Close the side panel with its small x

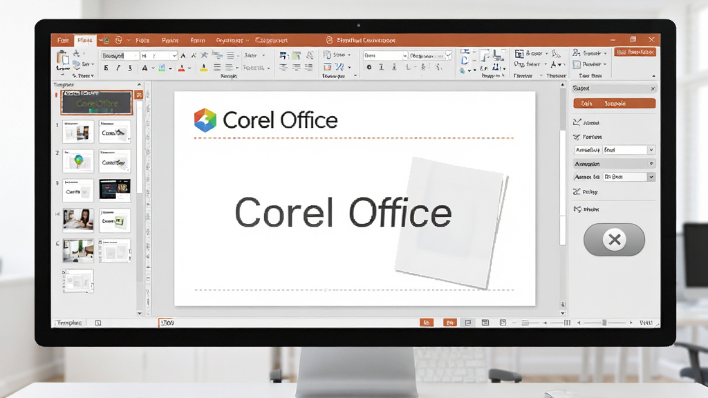pyautogui.click(x=653, y=88)
